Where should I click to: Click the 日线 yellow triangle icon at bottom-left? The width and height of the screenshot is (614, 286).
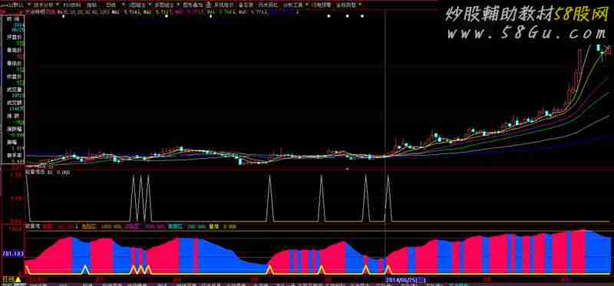point(18,279)
